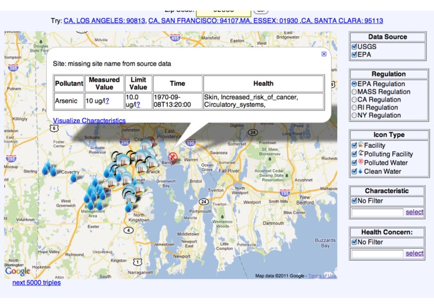Select MASS Regulation radio button
434x308 pixels.
pos(354,92)
